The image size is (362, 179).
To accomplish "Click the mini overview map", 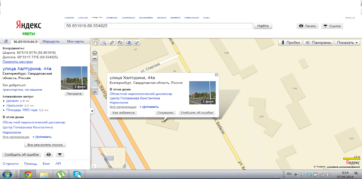I will 109,158.
